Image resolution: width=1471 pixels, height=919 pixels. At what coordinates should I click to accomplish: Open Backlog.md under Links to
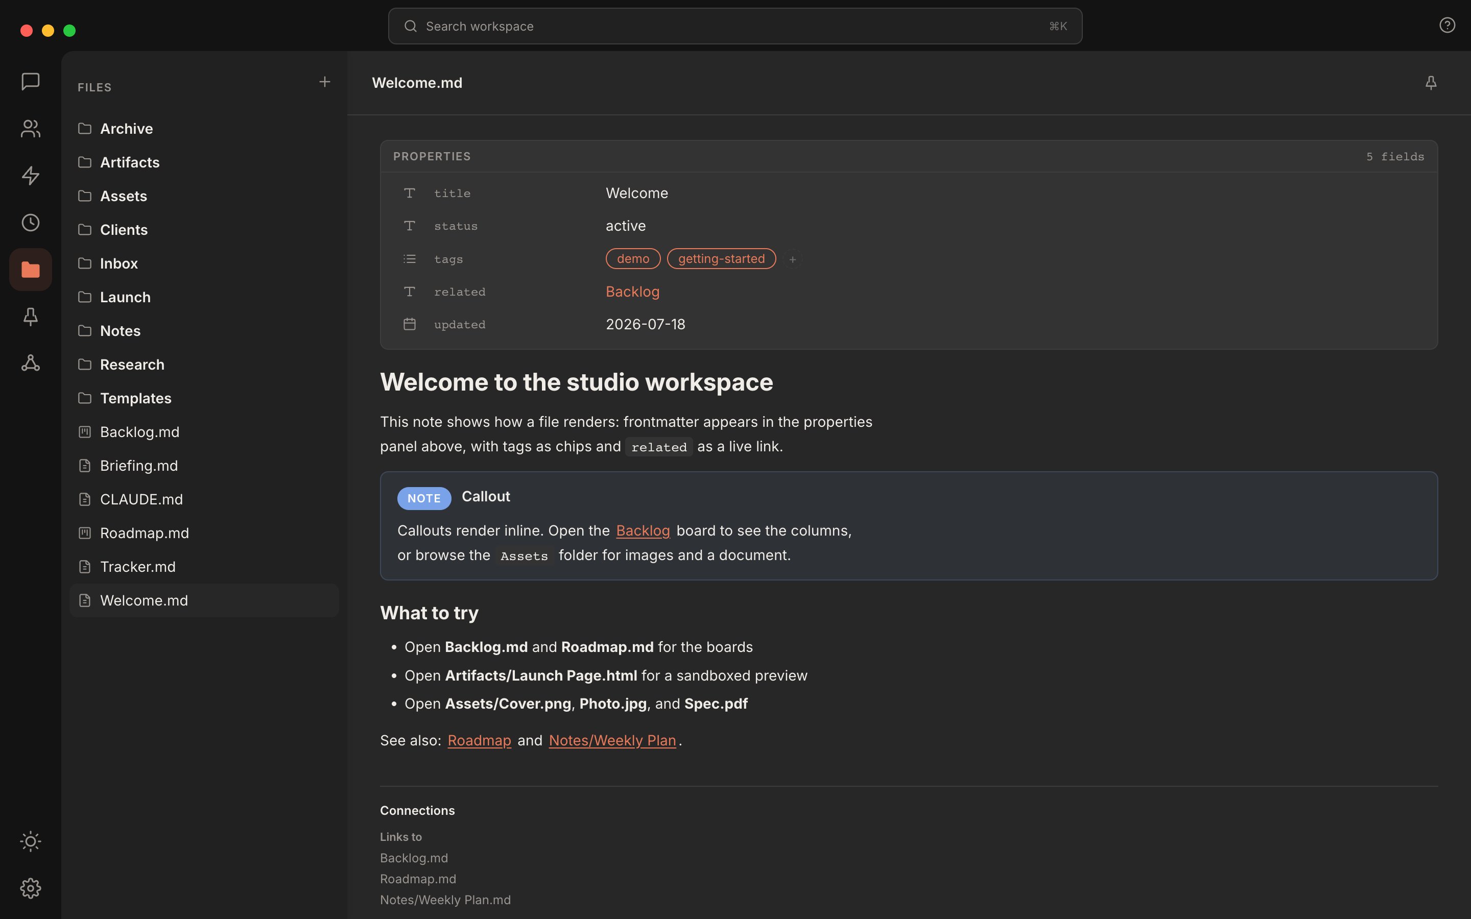[414, 858]
